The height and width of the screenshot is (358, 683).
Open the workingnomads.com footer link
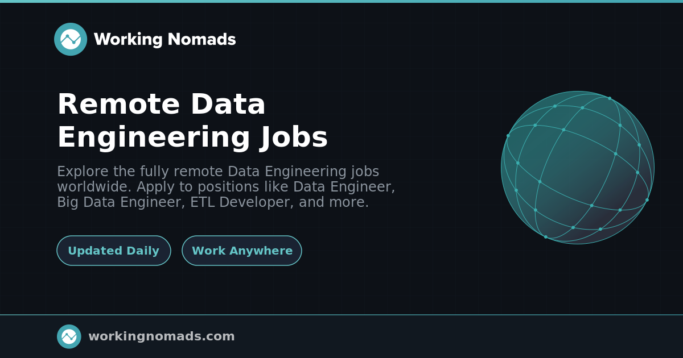[161, 336]
